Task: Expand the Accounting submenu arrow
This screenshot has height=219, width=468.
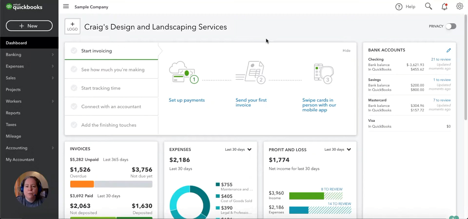Action: click(x=53, y=148)
